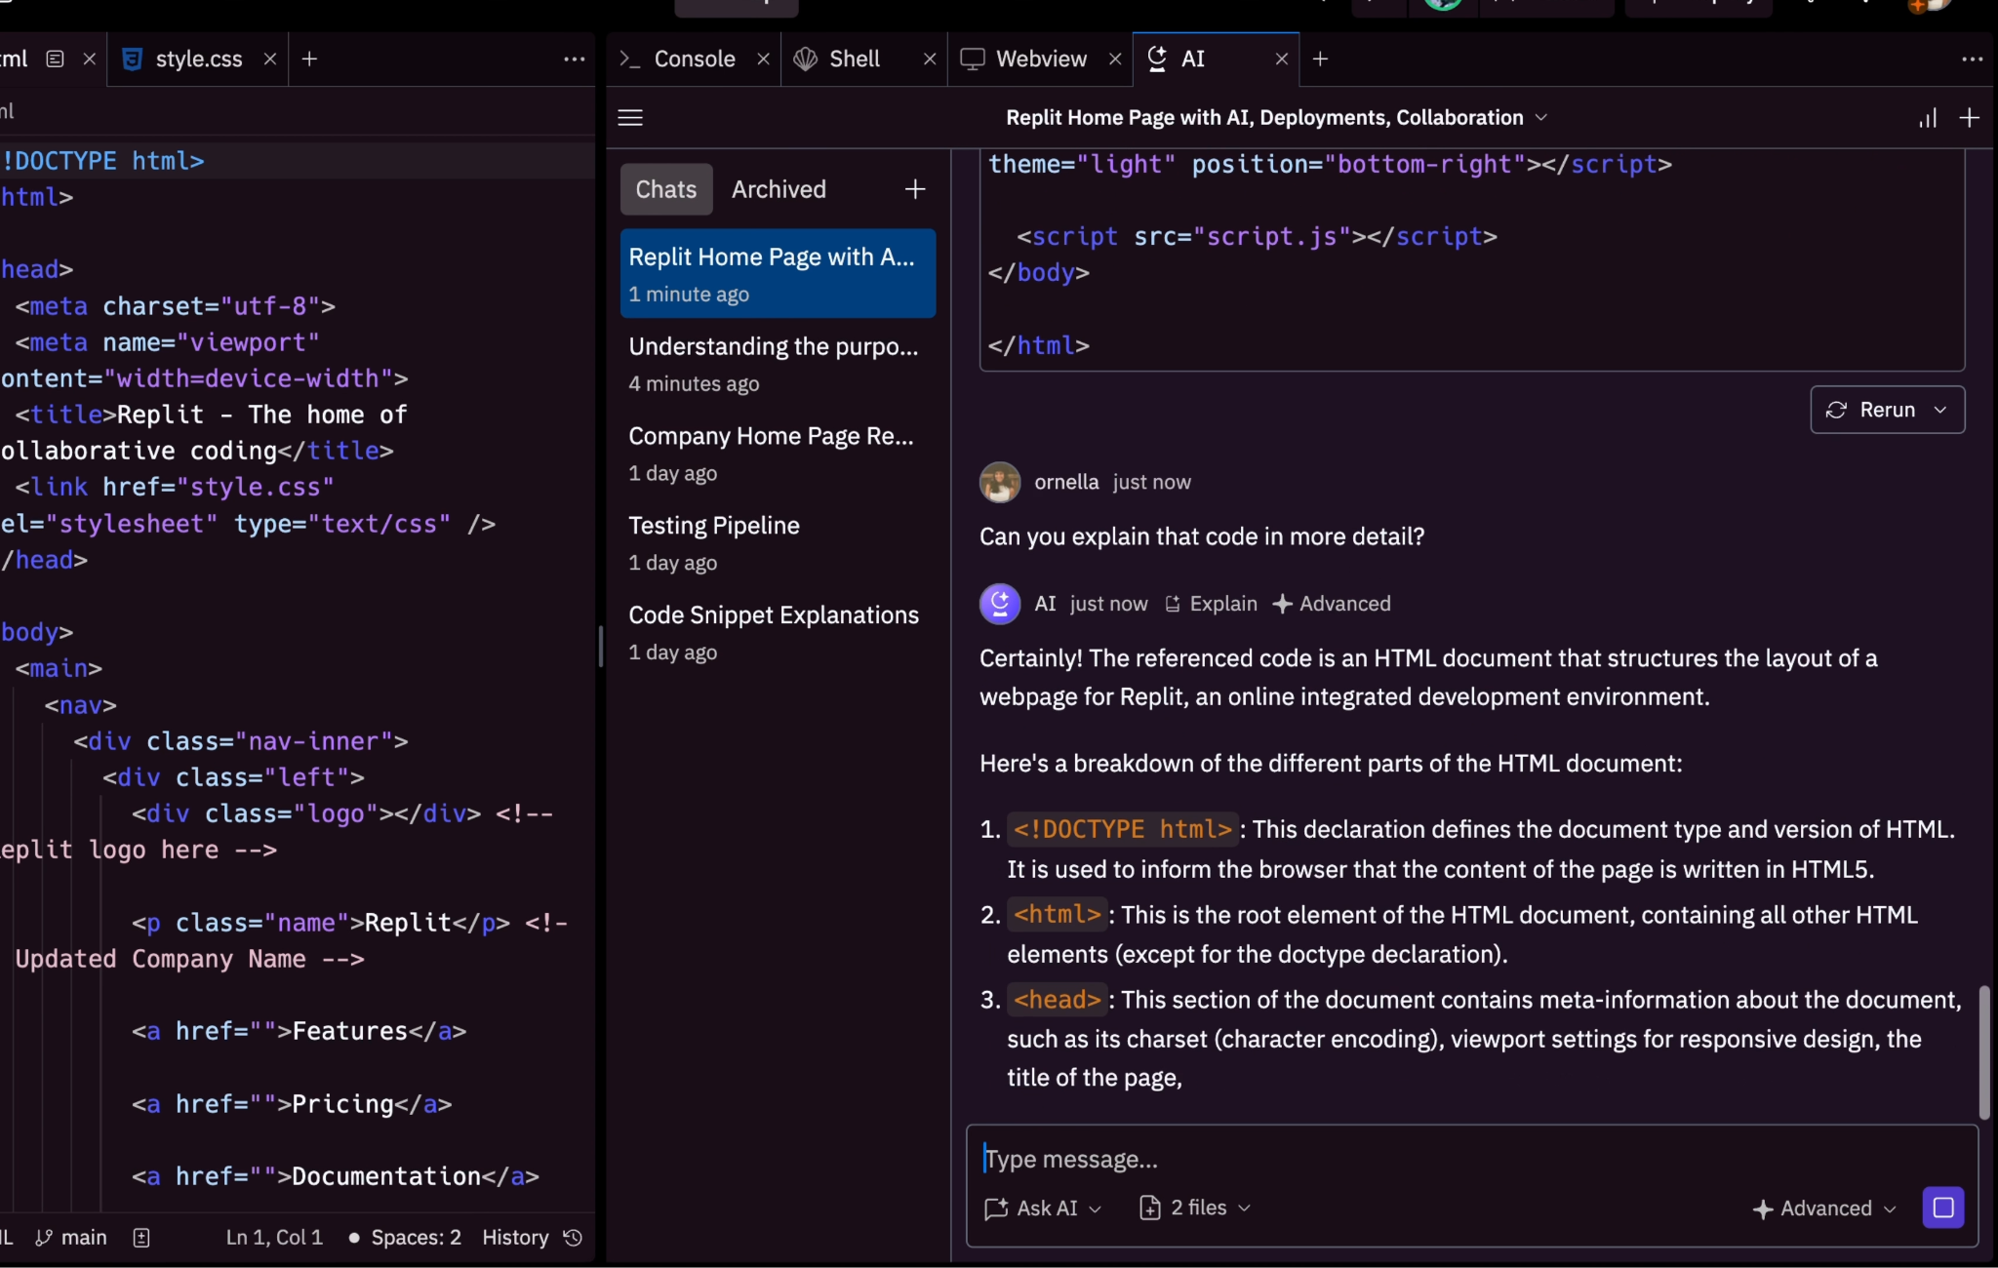
Task: Close the Shell tab
Action: click(x=930, y=59)
